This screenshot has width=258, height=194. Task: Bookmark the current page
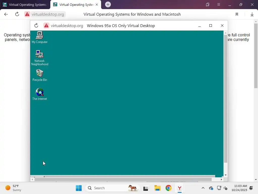pyautogui.click(x=237, y=14)
